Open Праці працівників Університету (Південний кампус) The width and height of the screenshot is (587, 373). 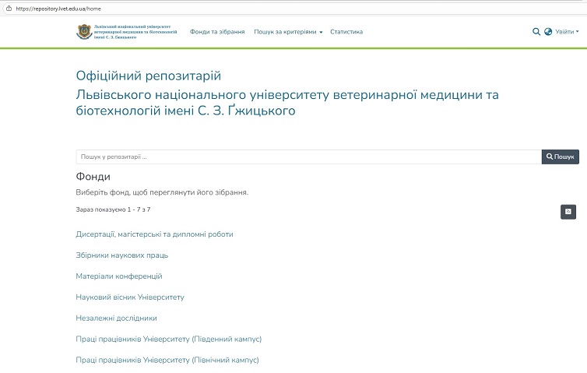coord(168,339)
